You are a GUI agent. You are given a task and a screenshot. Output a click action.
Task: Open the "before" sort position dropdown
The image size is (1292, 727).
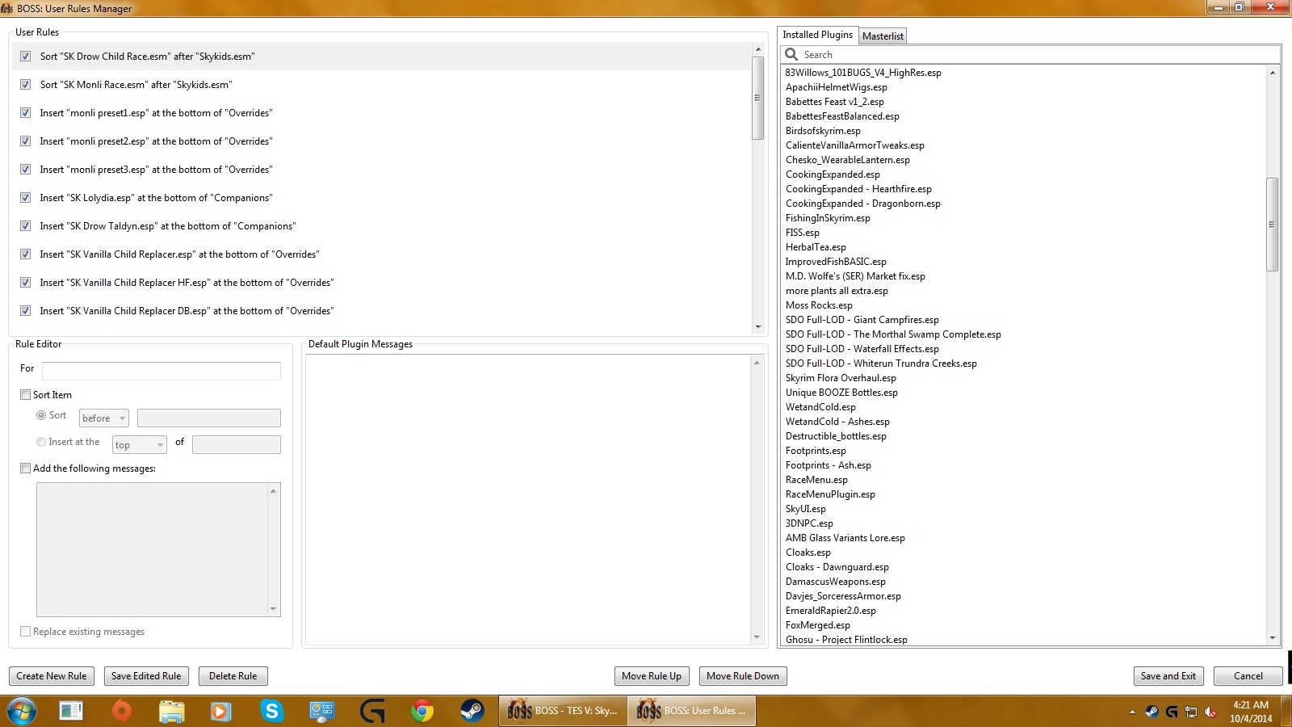pos(104,418)
